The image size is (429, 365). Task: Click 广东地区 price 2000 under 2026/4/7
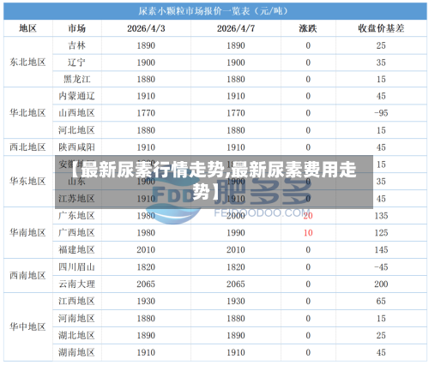tap(236, 216)
